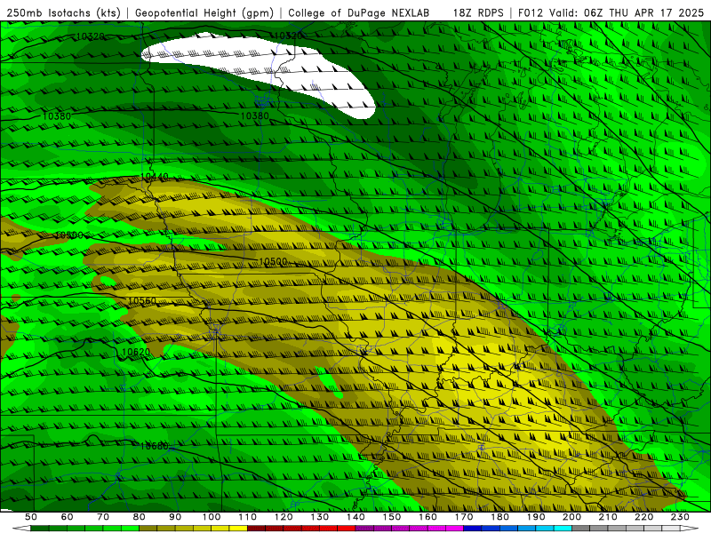Click the 10560 height contour label

click(142, 300)
